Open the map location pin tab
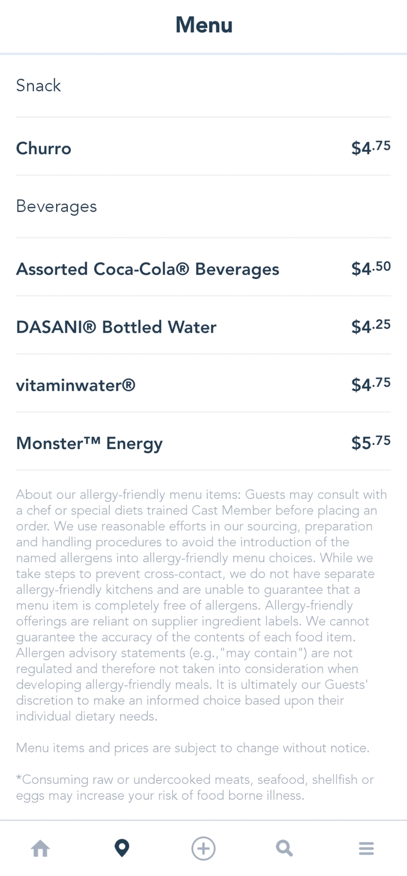The height and width of the screenshot is (876, 407). 122,848
